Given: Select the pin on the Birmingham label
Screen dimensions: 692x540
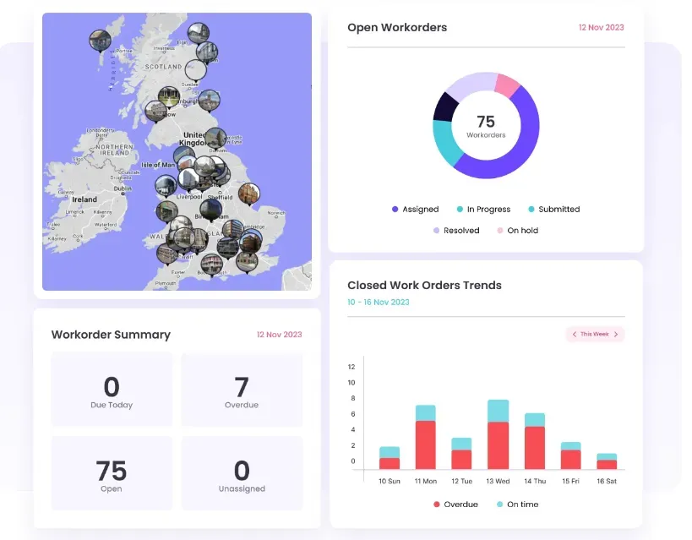Looking at the screenshot, I should (210, 209).
